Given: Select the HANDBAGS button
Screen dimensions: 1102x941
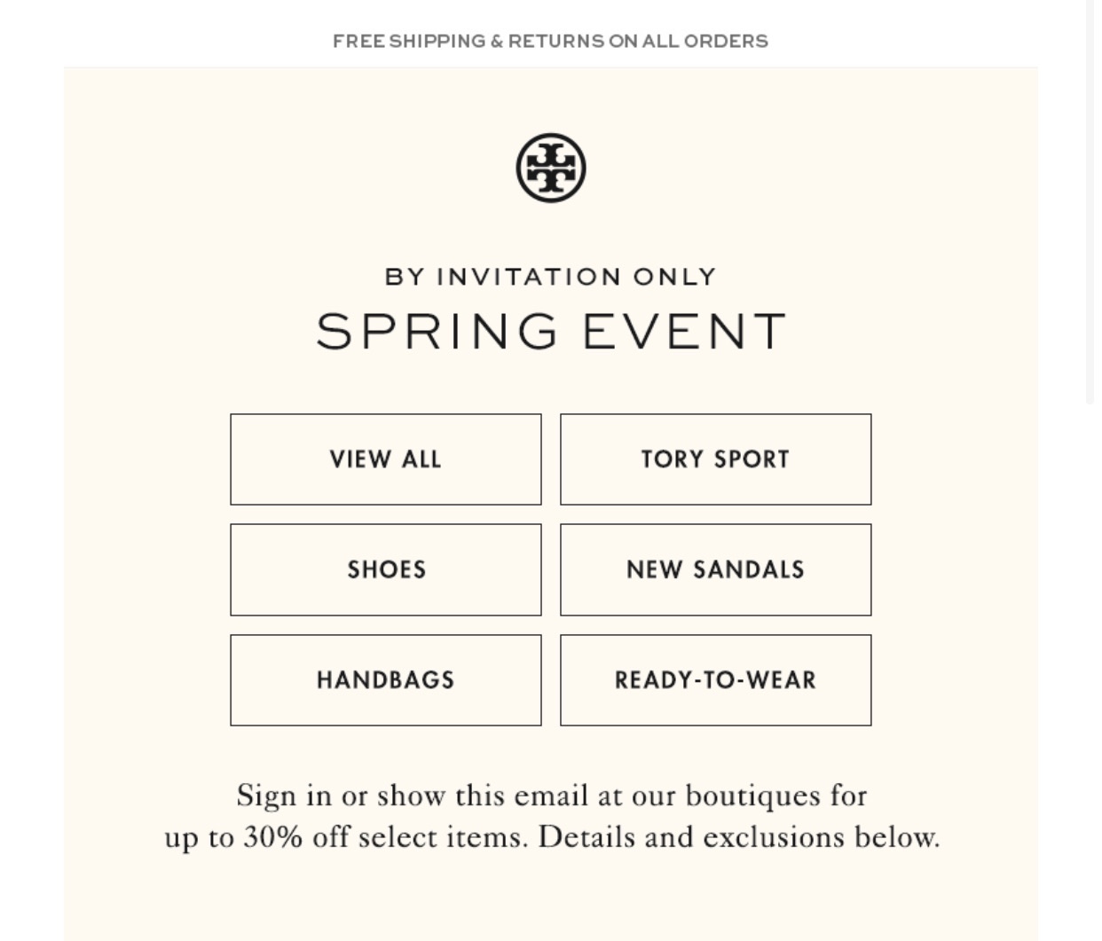Looking at the screenshot, I should tap(386, 680).
